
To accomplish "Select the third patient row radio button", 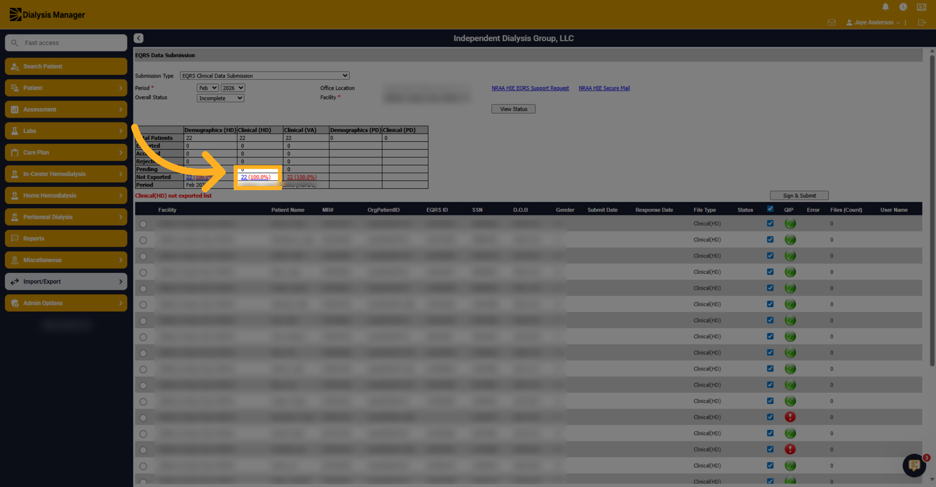I will pyautogui.click(x=143, y=257).
